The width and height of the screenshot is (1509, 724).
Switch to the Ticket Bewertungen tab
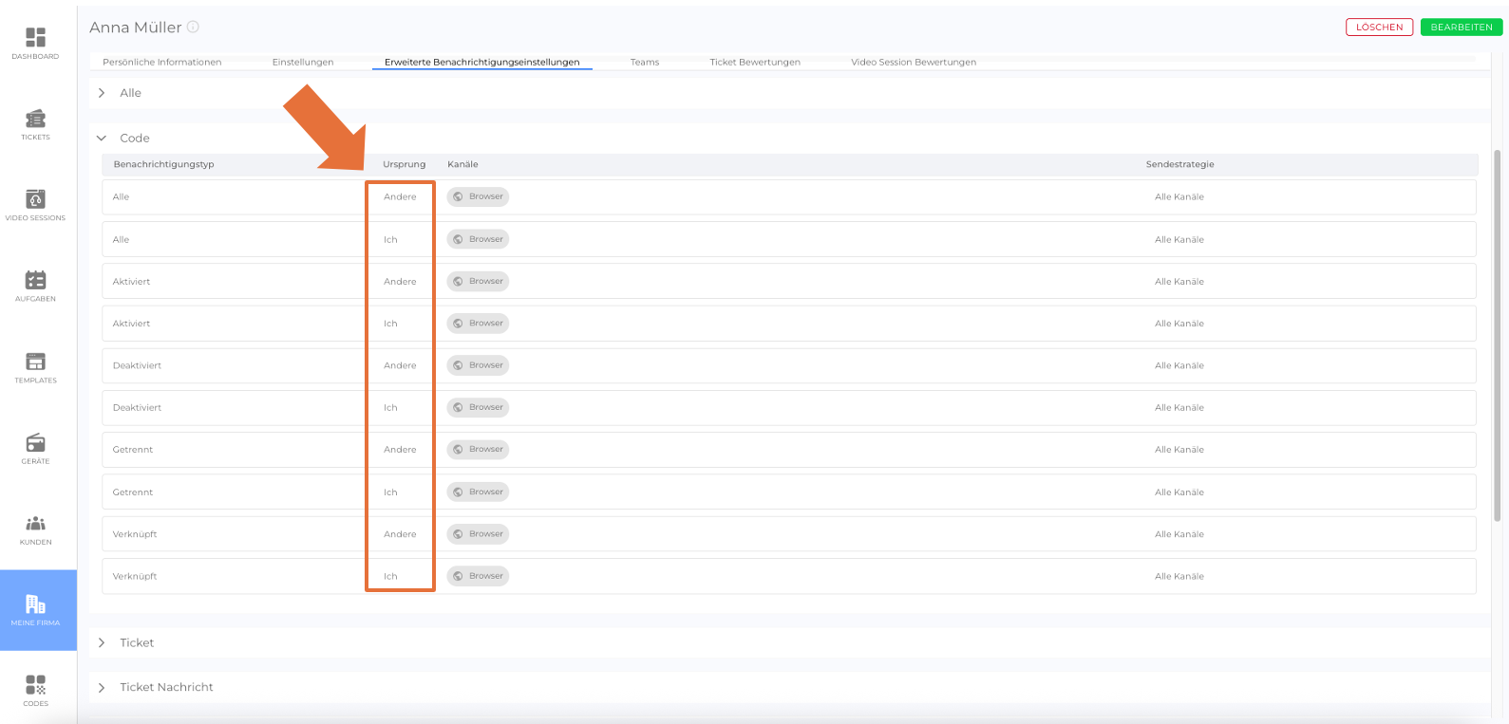coord(754,63)
